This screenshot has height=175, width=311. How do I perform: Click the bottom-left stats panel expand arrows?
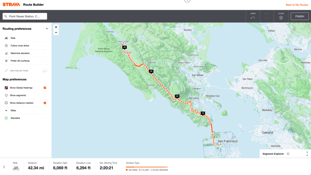coord(4,167)
